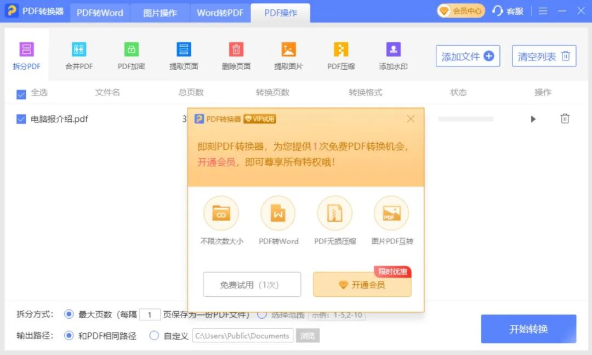Switch to the Word转PDF tab
The width and height of the screenshot is (592, 355).
point(220,13)
